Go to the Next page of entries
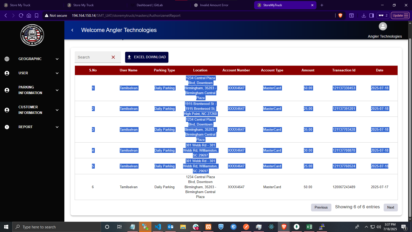 (x=390, y=208)
